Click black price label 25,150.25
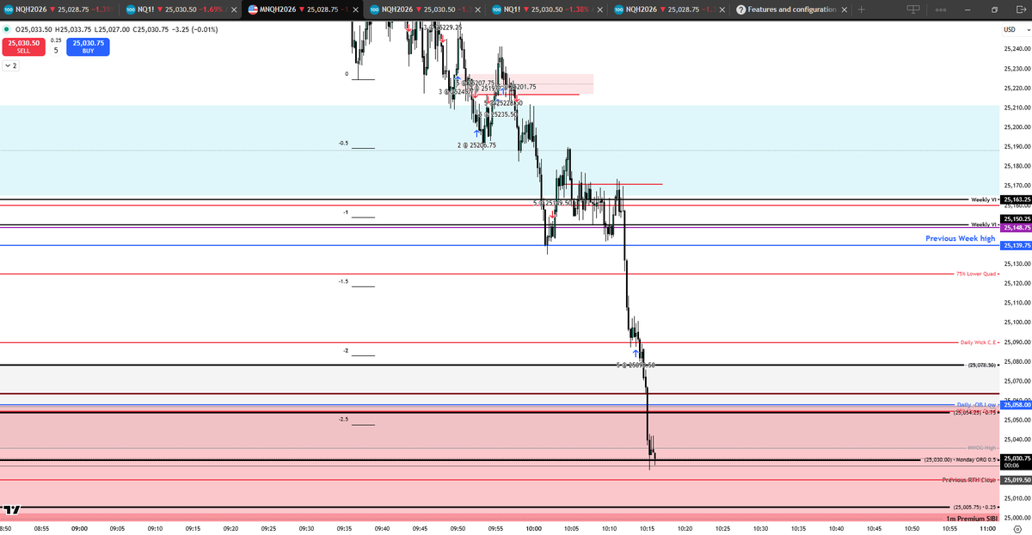Image resolution: width=1032 pixels, height=535 pixels. [1016, 219]
